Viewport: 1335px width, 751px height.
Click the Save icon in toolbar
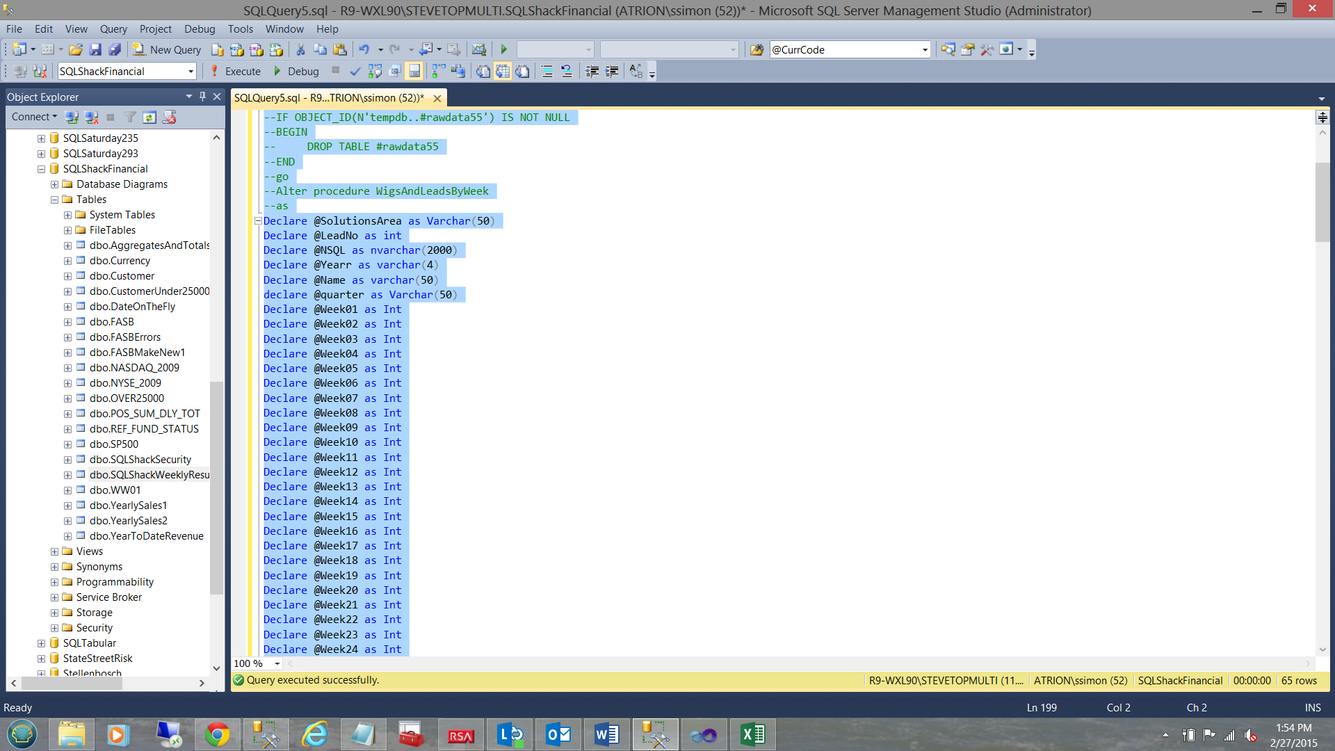pos(95,49)
